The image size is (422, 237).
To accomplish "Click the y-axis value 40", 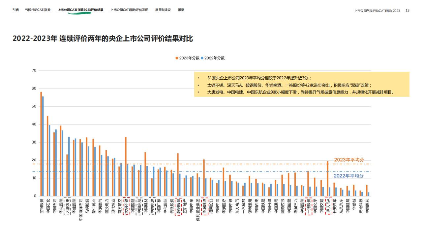I will pos(34,124).
